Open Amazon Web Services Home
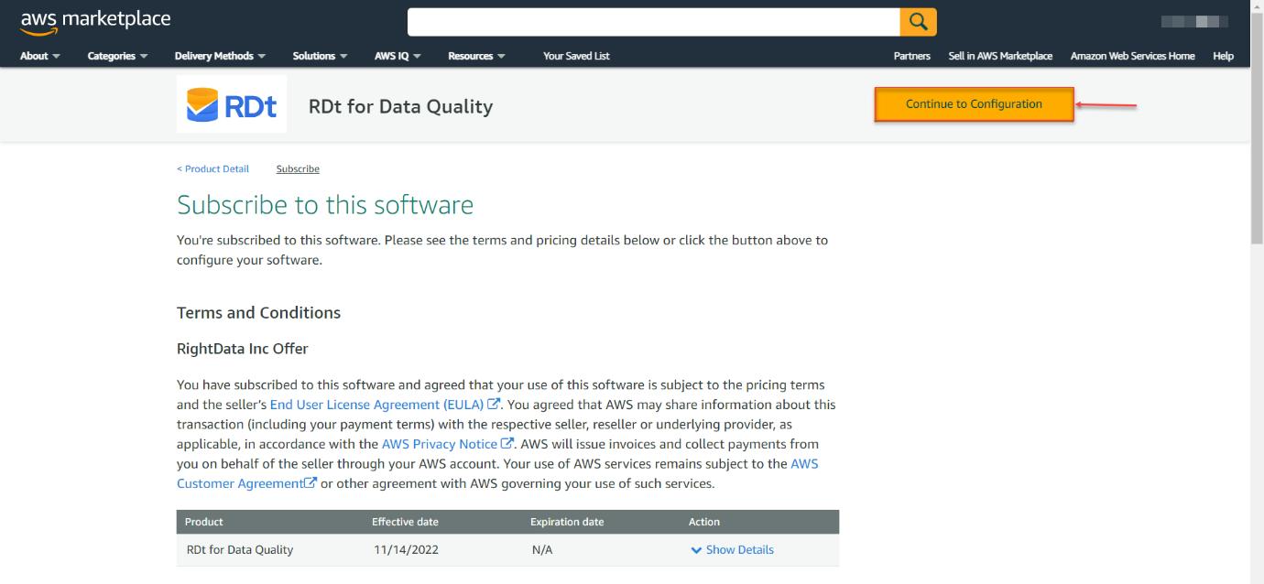Screen dimensions: 1264x584 click(1132, 56)
